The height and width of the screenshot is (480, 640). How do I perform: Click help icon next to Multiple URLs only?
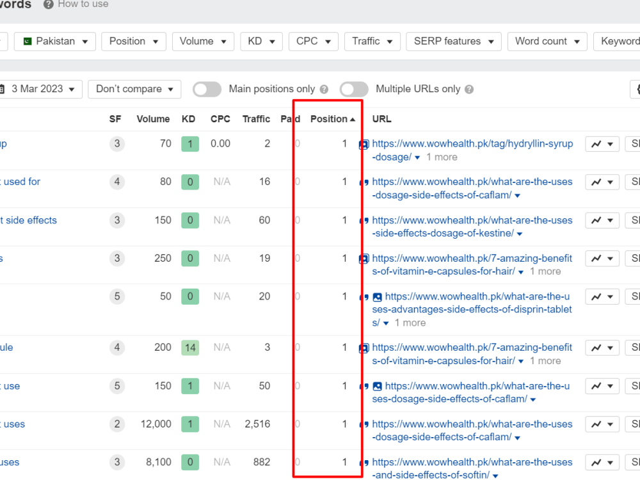[x=469, y=90]
